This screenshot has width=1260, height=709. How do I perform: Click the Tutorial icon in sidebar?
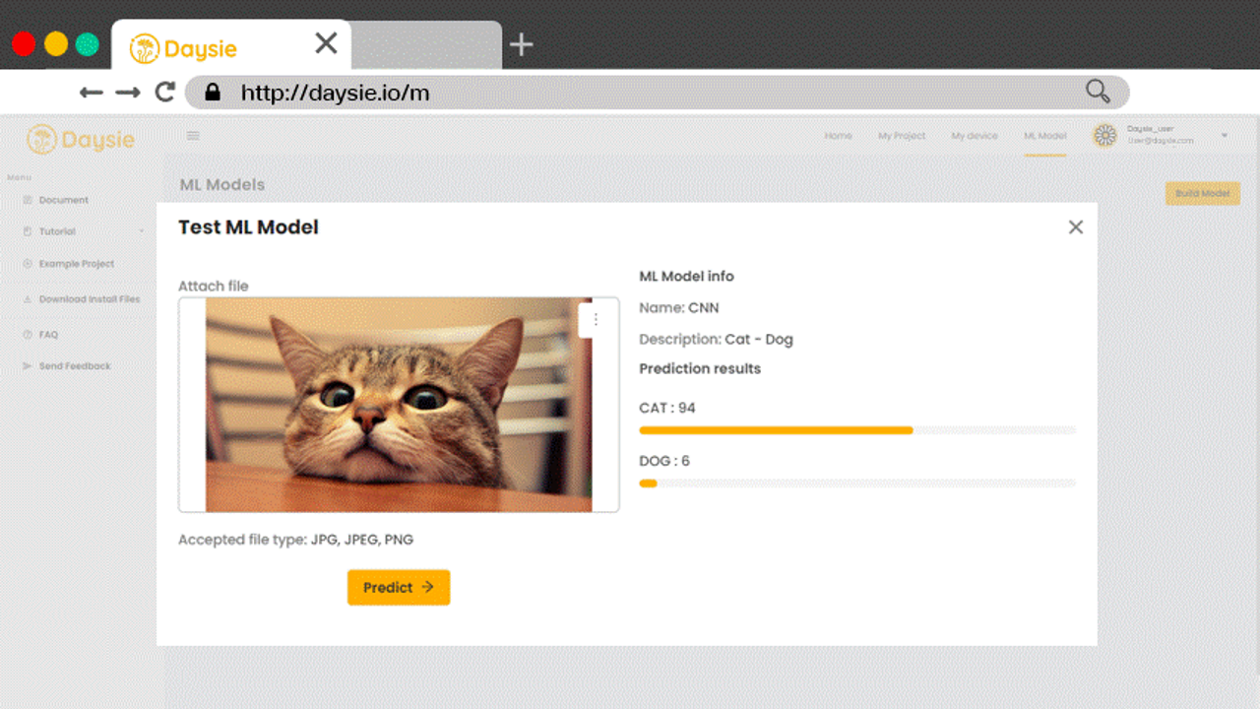coord(28,231)
